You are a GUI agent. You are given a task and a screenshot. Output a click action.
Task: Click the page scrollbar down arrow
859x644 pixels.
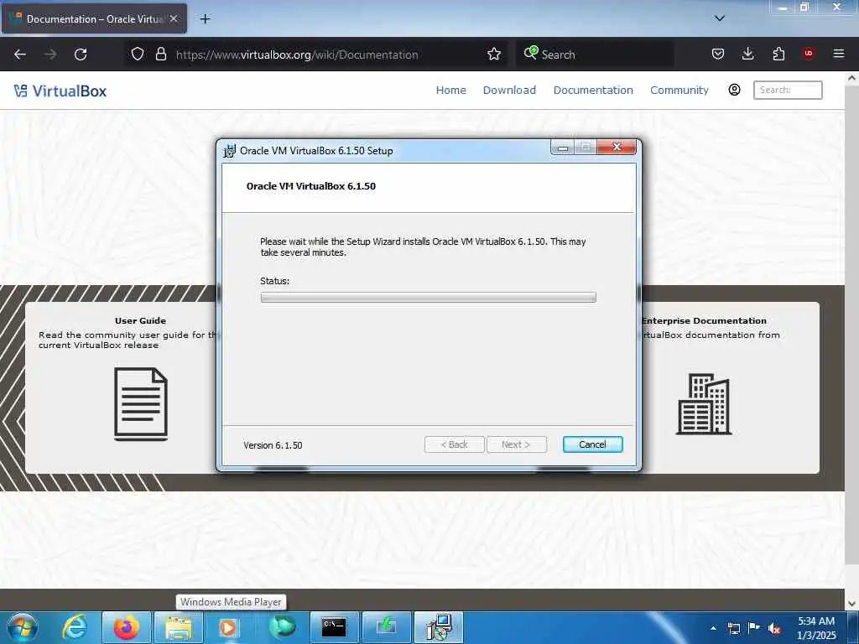852,604
